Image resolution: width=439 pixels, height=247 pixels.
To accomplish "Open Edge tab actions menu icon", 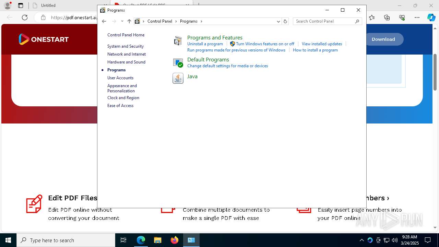I will 21,5.
